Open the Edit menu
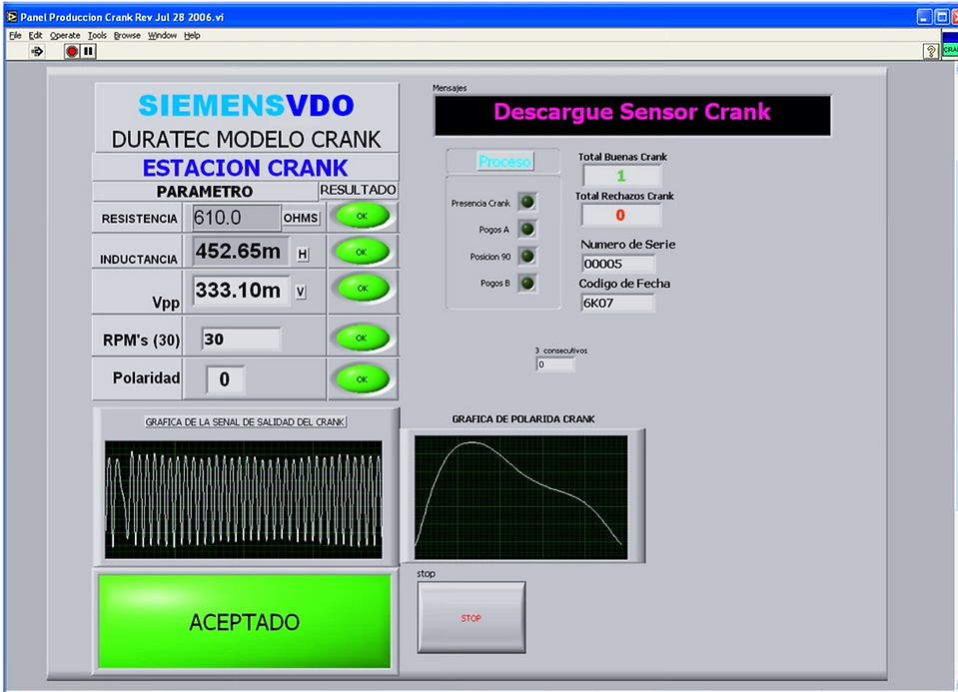This screenshot has height=692, width=958. [35, 35]
